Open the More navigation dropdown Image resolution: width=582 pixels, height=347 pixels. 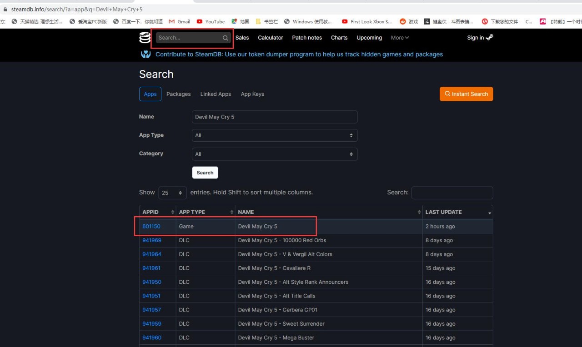[x=399, y=38]
